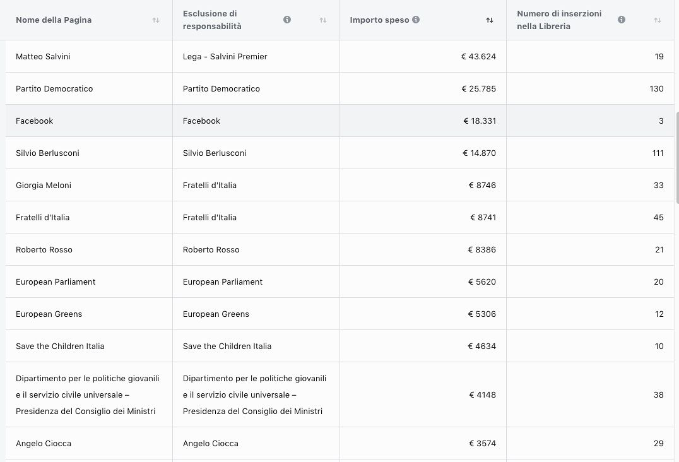Click Angelo Ciocca in page name column
The width and height of the screenshot is (679, 462).
pyautogui.click(x=44, y=444)
